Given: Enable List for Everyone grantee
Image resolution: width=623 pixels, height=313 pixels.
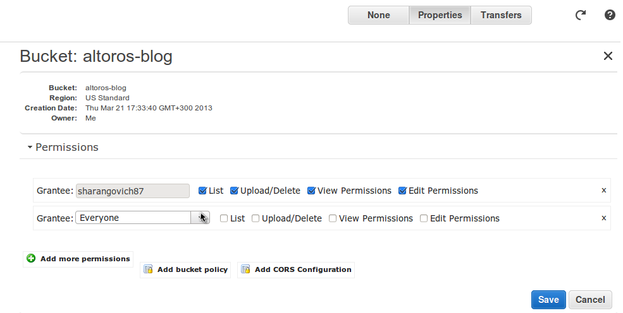Looking at the screenshot, I should (x=224, y=218).
